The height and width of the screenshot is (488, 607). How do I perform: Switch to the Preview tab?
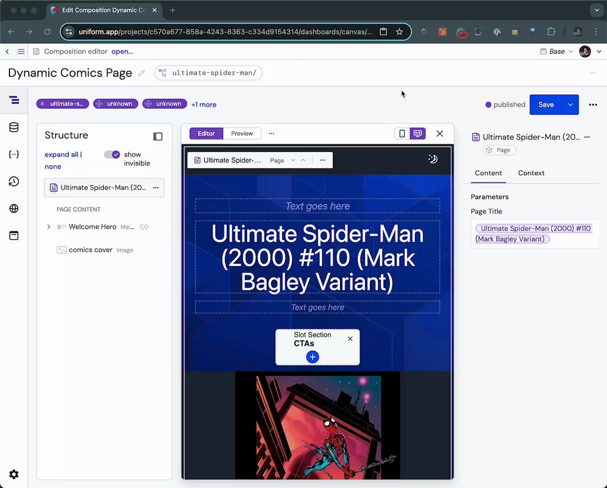coord(242,134)
